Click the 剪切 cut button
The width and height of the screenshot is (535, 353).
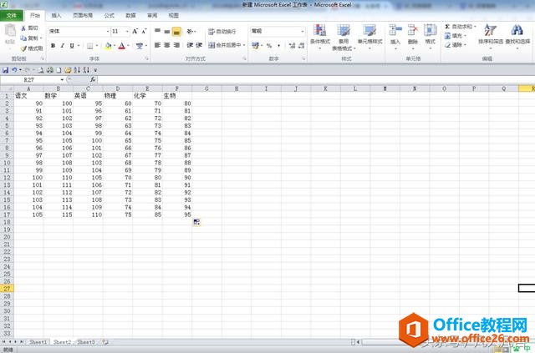point(30,28)
